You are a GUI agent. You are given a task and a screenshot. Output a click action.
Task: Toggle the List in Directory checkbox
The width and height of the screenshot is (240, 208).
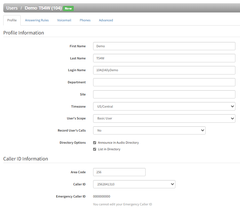tap(95, 149)
